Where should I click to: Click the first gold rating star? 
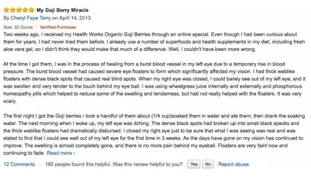pos(6,10)
